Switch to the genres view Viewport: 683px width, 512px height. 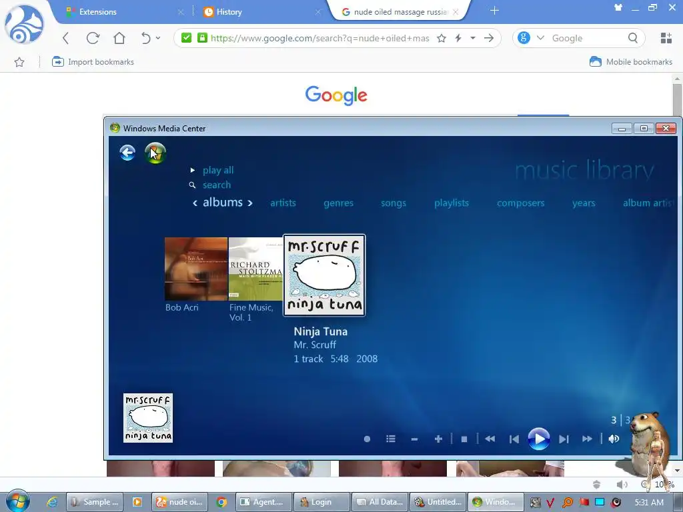pos(338,203)
